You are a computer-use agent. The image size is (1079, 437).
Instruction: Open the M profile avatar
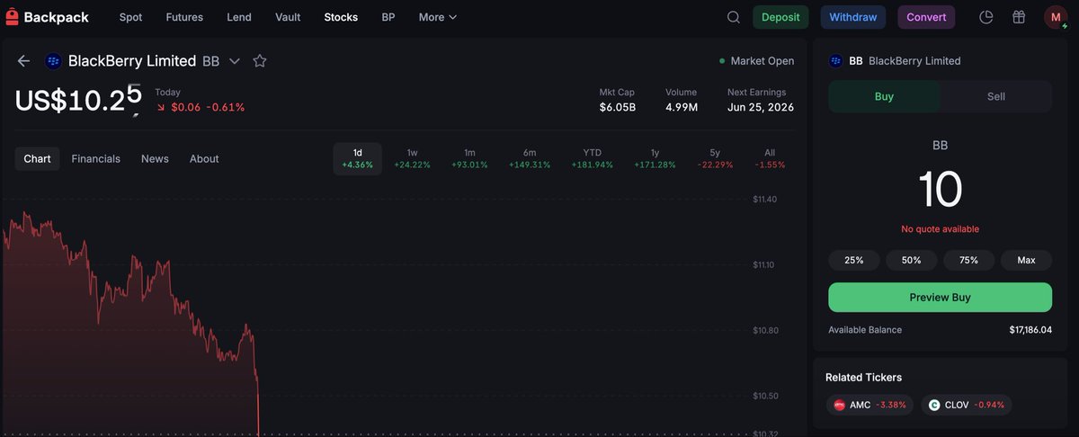click(1056, 17)
